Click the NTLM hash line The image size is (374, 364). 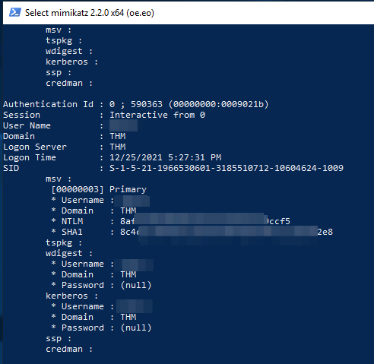pyautogui.click(x=170, y=221)
